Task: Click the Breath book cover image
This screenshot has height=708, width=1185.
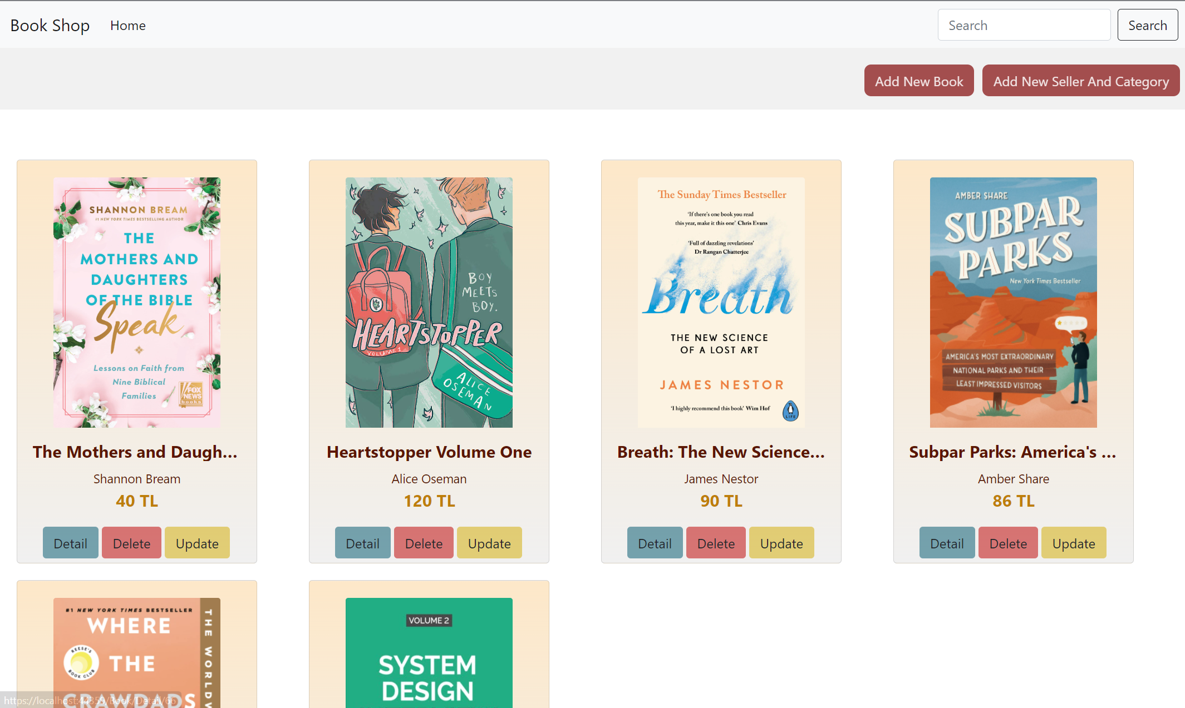Action: tap(721, 302)
